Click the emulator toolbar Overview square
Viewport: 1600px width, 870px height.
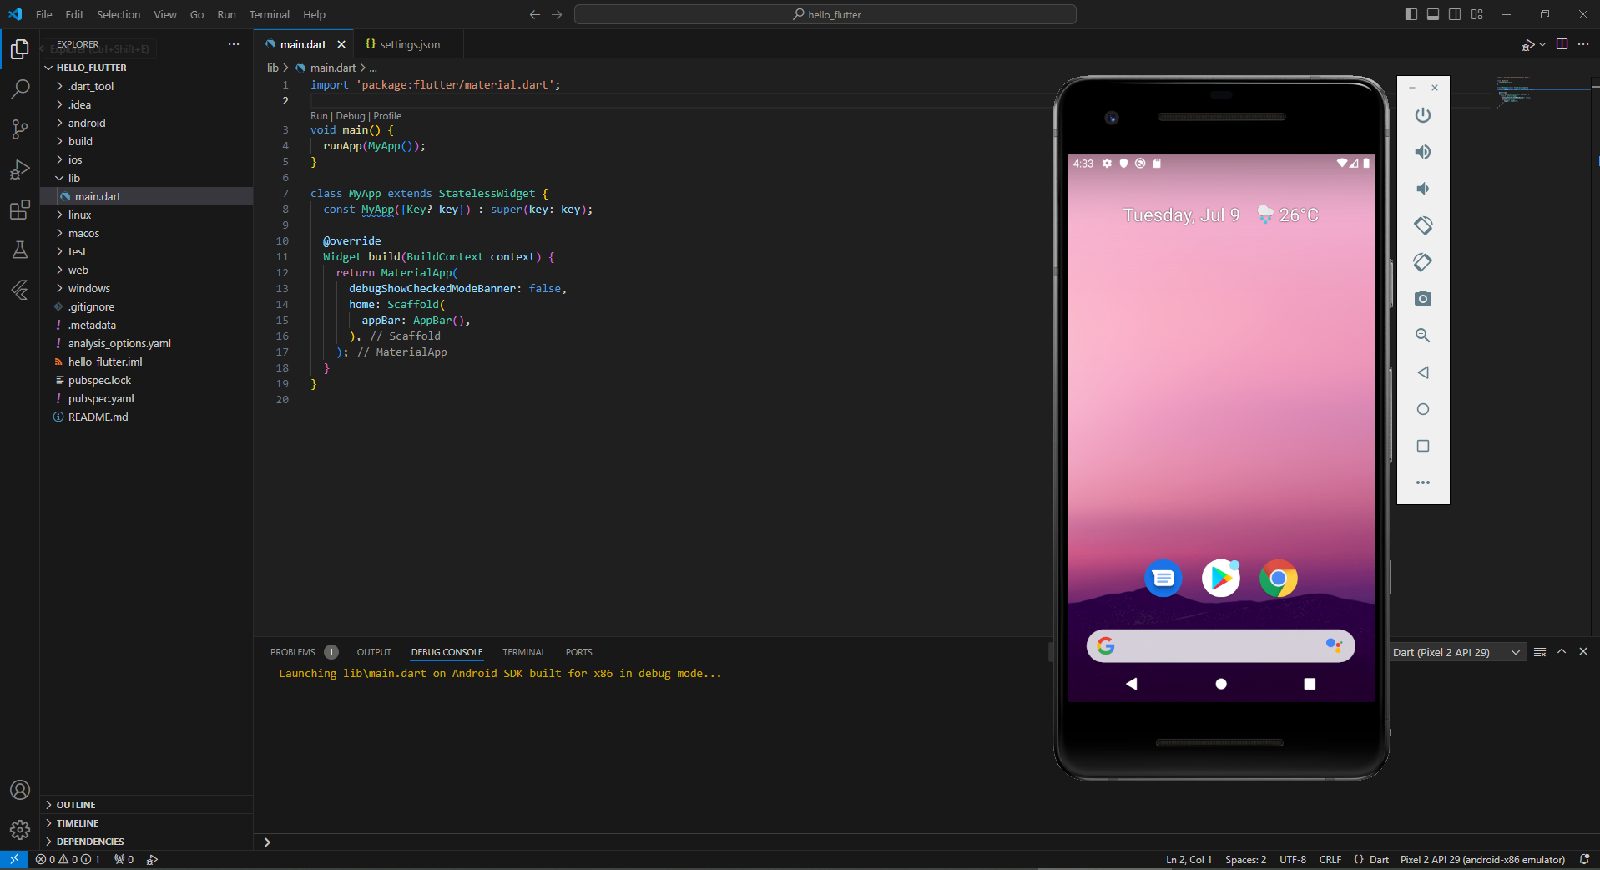1423,446
